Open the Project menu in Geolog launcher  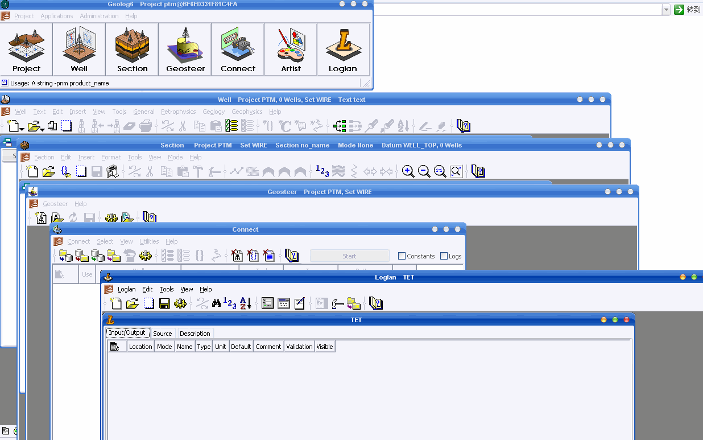[x=24, y=16]
